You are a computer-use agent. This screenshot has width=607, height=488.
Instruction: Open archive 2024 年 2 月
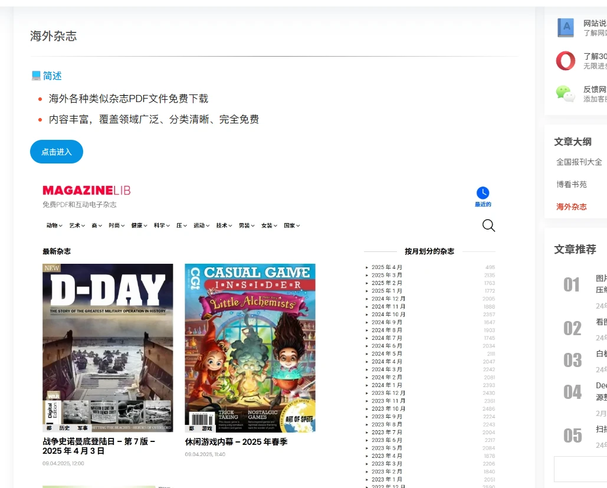387,377
